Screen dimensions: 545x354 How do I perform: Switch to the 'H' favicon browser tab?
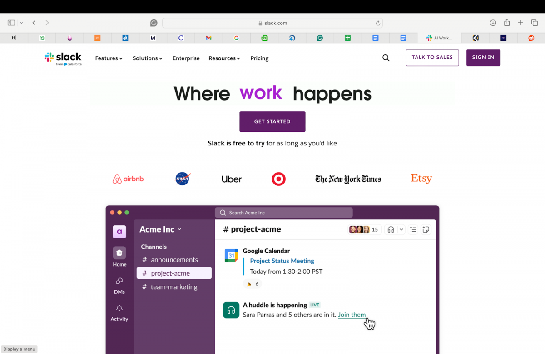point(14,38)
